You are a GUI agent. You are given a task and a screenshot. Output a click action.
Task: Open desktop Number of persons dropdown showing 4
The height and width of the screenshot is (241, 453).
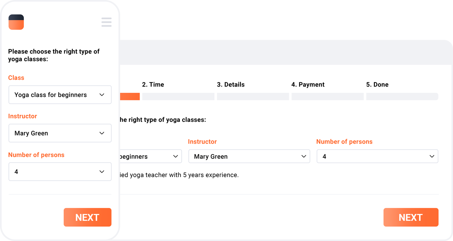click(377, 156)
